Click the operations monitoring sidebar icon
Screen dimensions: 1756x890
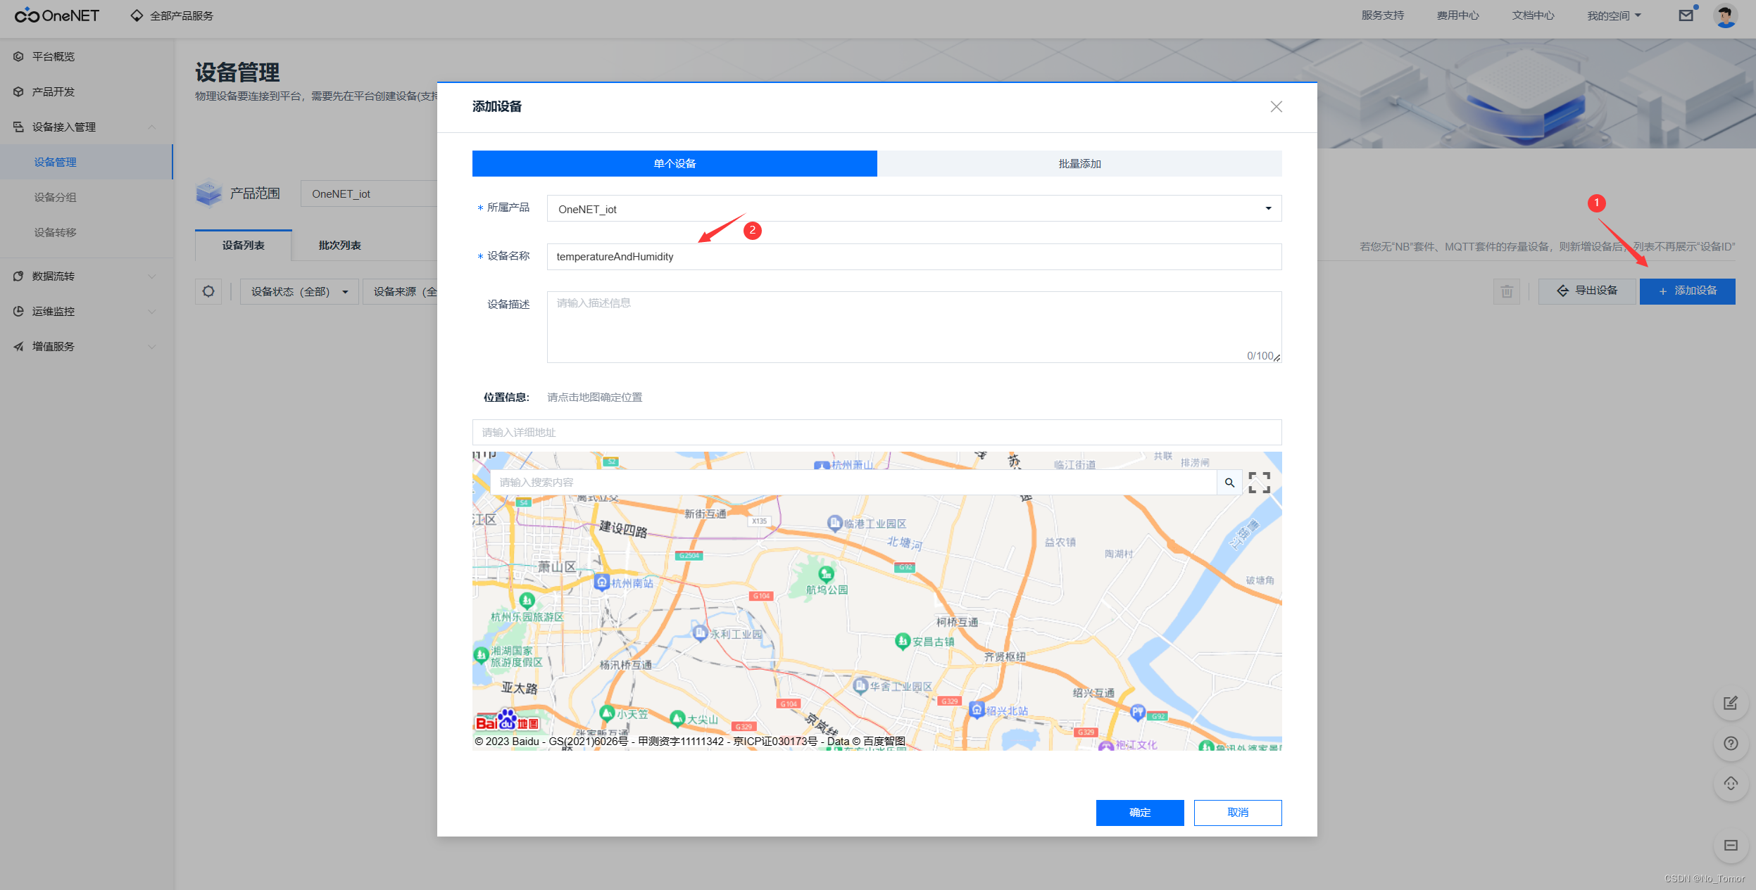(18, 311)
